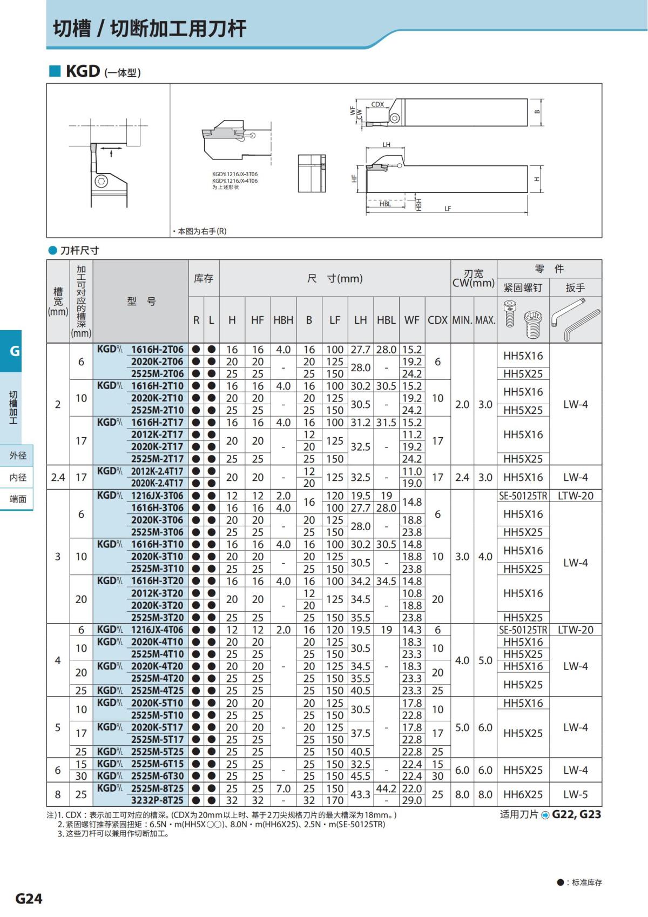Viewport: 648px width, 917px height.
Task: Click model 2012K-2.4T17
Action: point(157,471)
